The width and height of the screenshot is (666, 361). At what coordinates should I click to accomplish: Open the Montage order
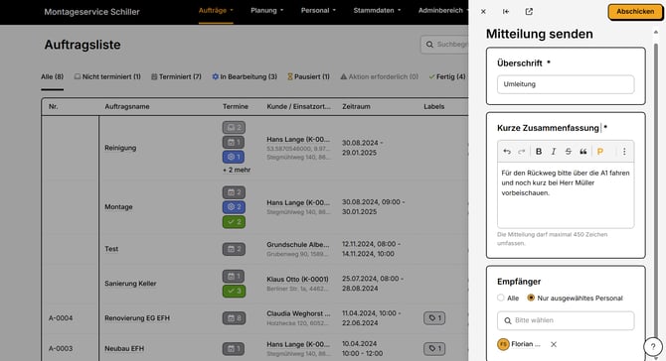tap(118, 206)
